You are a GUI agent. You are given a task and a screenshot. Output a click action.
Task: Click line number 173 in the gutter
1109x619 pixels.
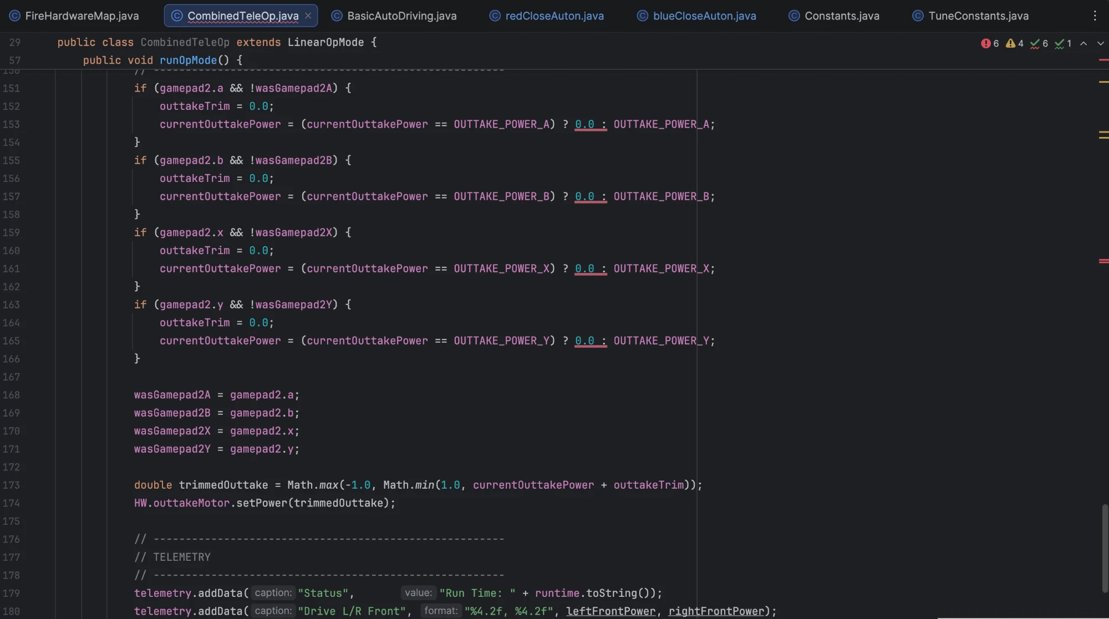[x=11, y=485]
